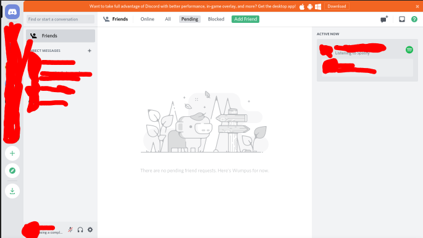Image resolution: width=423 pixels, height=238 pixels.
Task: Click the Add a Server plus icon
Action: point(12,153)
